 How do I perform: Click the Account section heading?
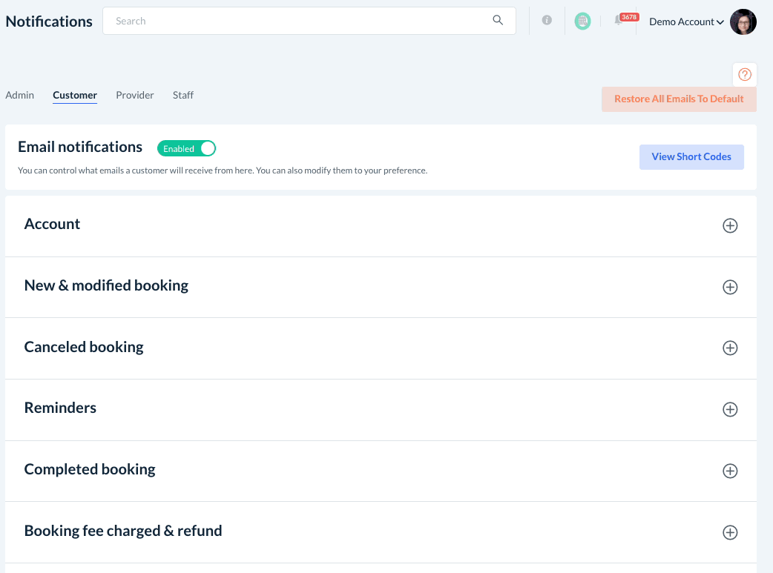click(x=52, y=224)
